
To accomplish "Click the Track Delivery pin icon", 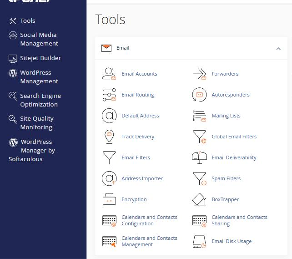I will pyautogui.click(x=109, y=137).
